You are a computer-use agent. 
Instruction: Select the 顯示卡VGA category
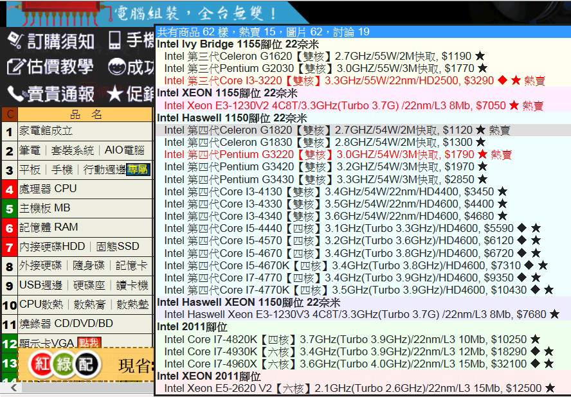(x=85, y=342)
